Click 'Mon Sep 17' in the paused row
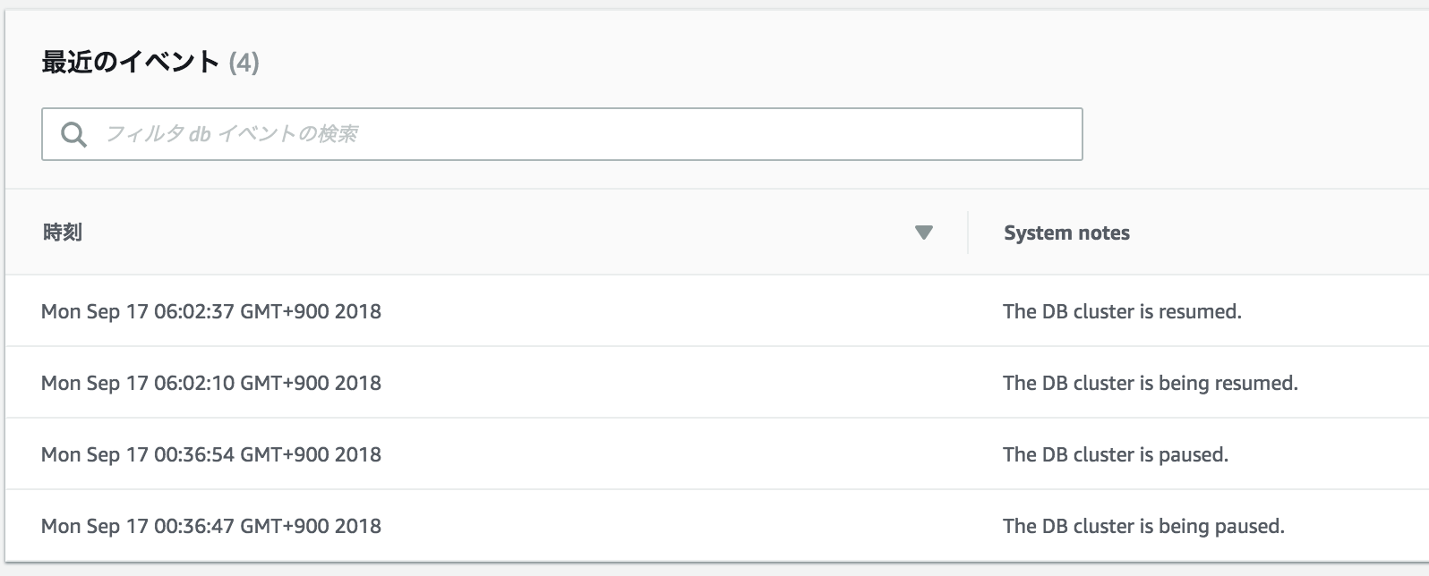The height and width of the screenshot is (576, 1429). coord(95,454)
